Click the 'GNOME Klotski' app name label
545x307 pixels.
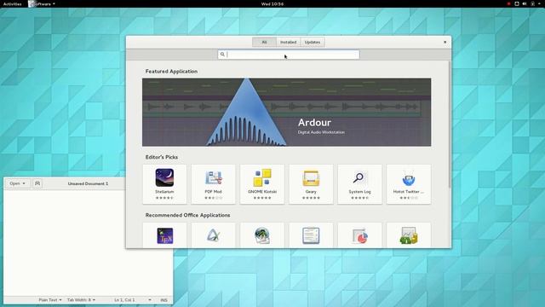coord(262,191)
